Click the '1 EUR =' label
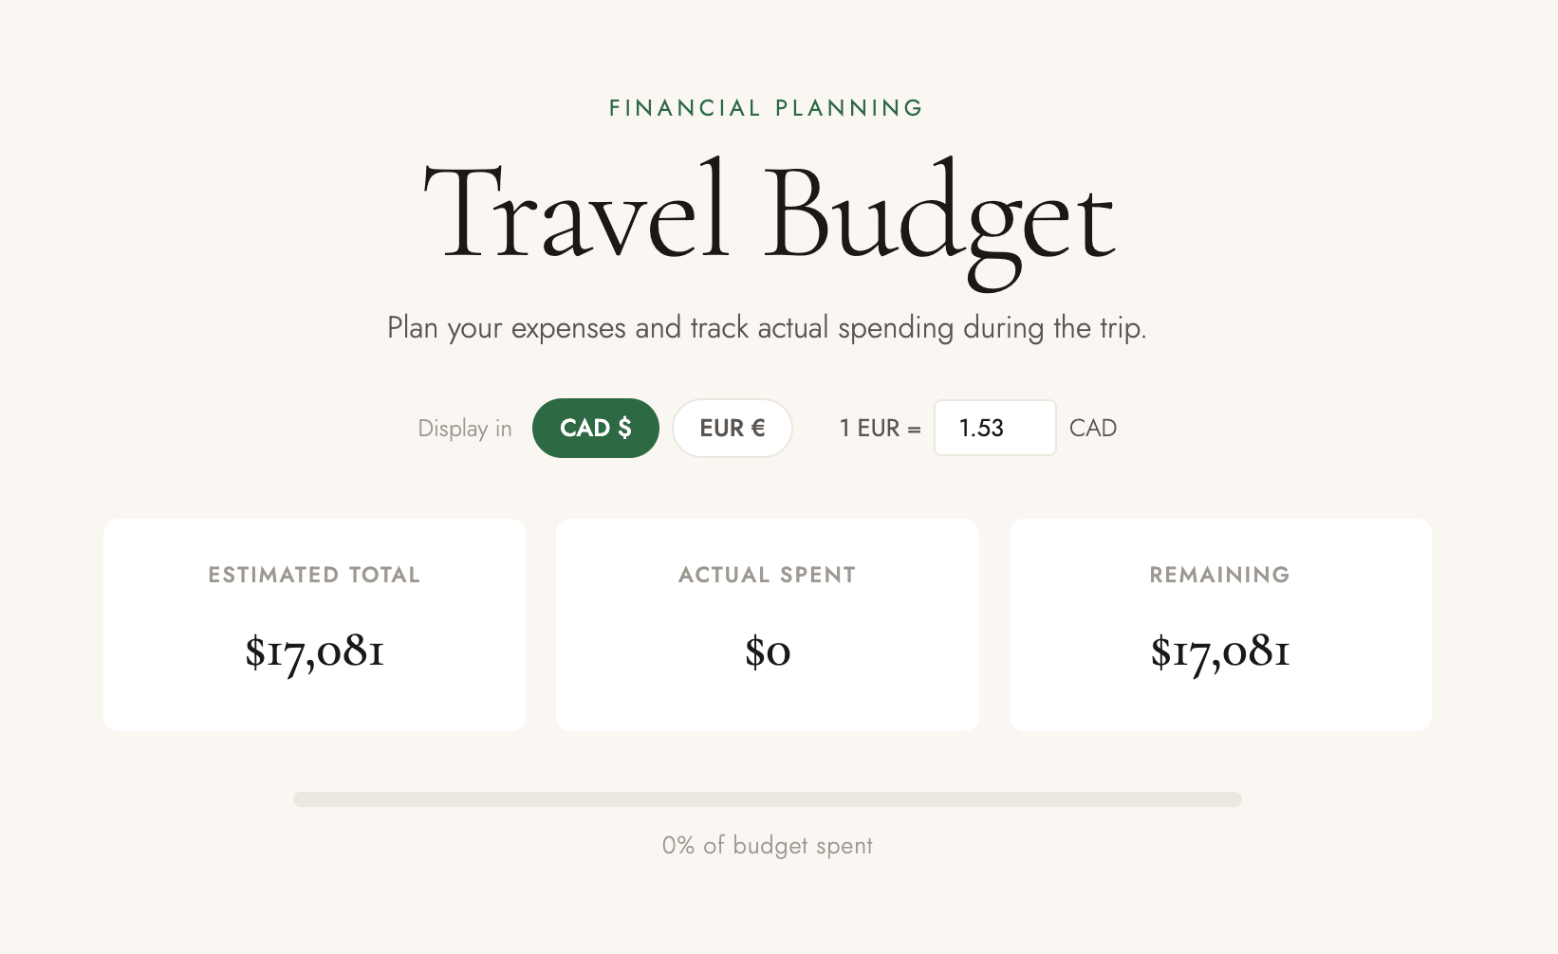 (x=880, y=429)
